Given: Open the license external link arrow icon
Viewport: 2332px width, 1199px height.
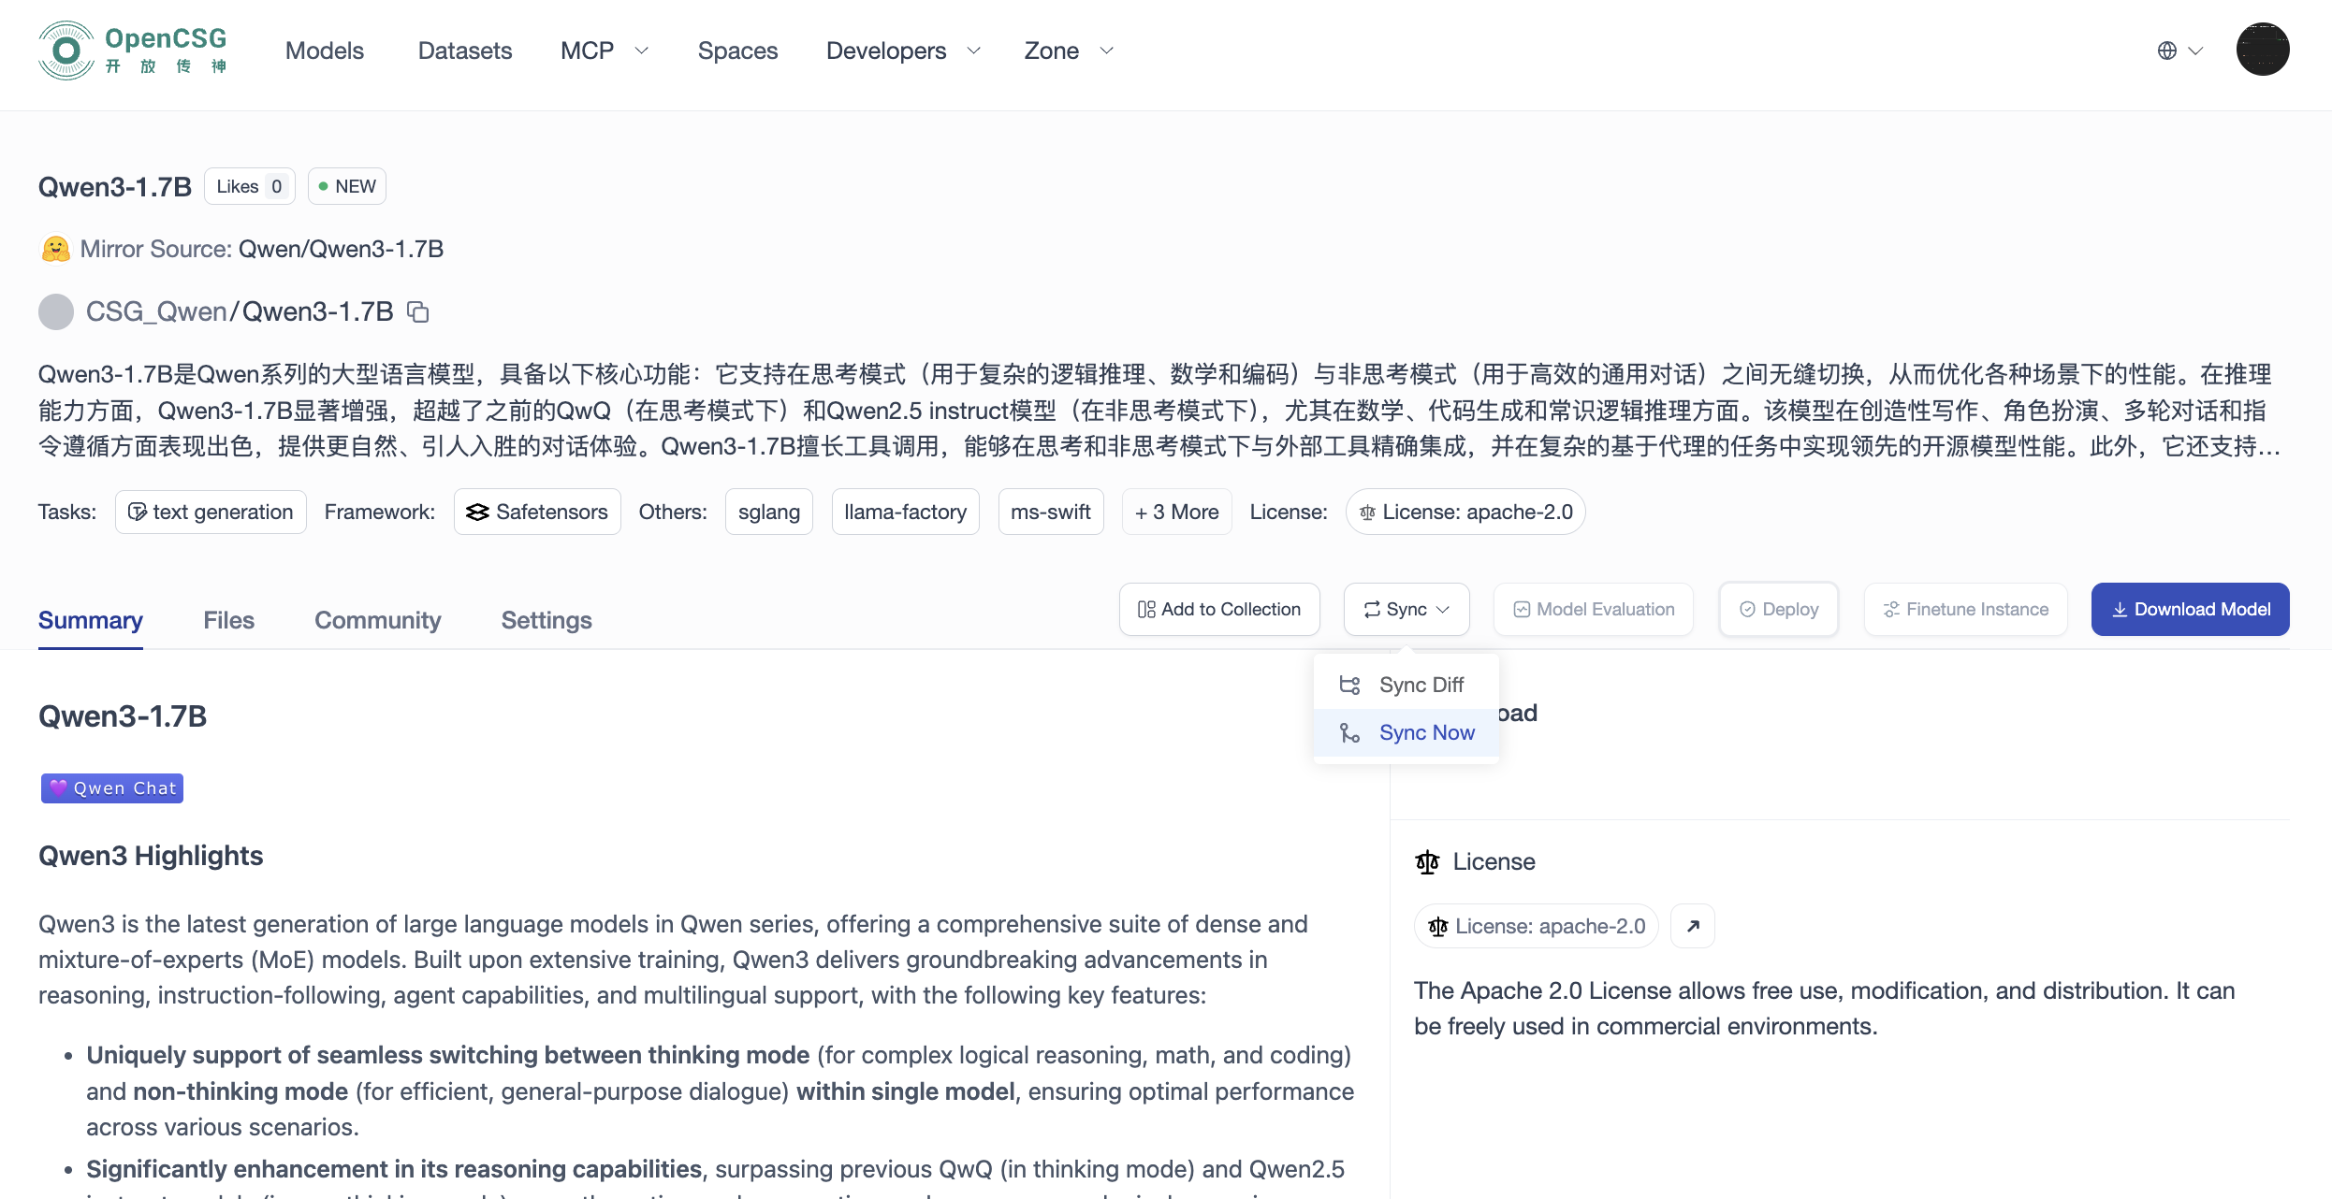Looking at the screenshot, I should 1693,926.
